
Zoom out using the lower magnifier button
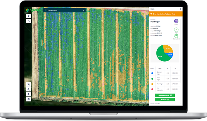coord(29,94)
